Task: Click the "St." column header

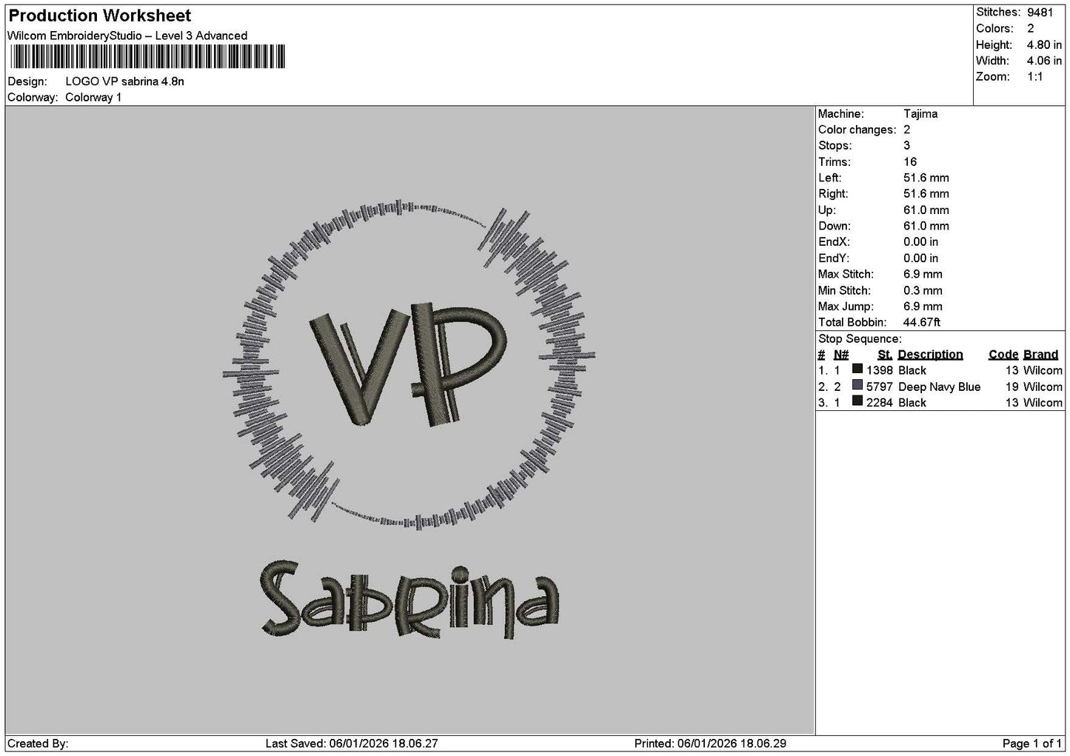Action: 885,355
